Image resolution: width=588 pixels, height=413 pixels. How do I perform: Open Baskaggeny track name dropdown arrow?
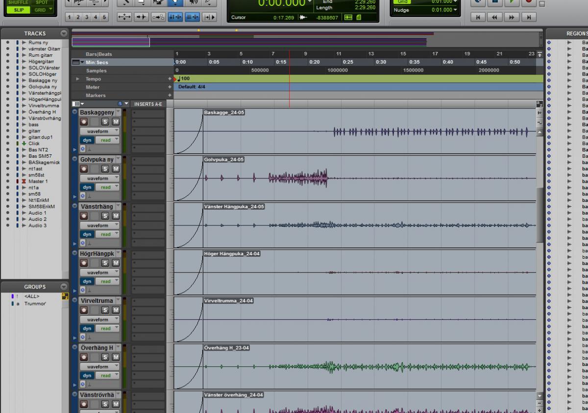tap(118, 112)
